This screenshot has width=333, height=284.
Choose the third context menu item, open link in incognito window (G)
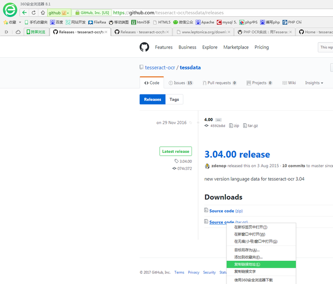[x=261, y=241]
